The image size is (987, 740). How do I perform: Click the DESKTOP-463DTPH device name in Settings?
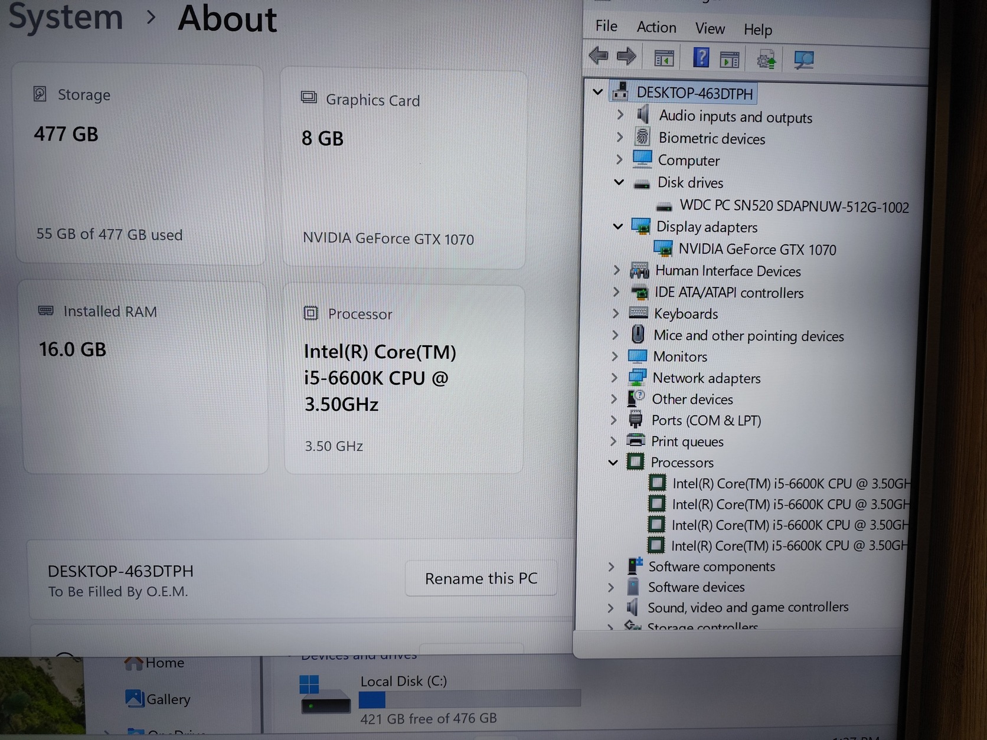pos(120,571)
